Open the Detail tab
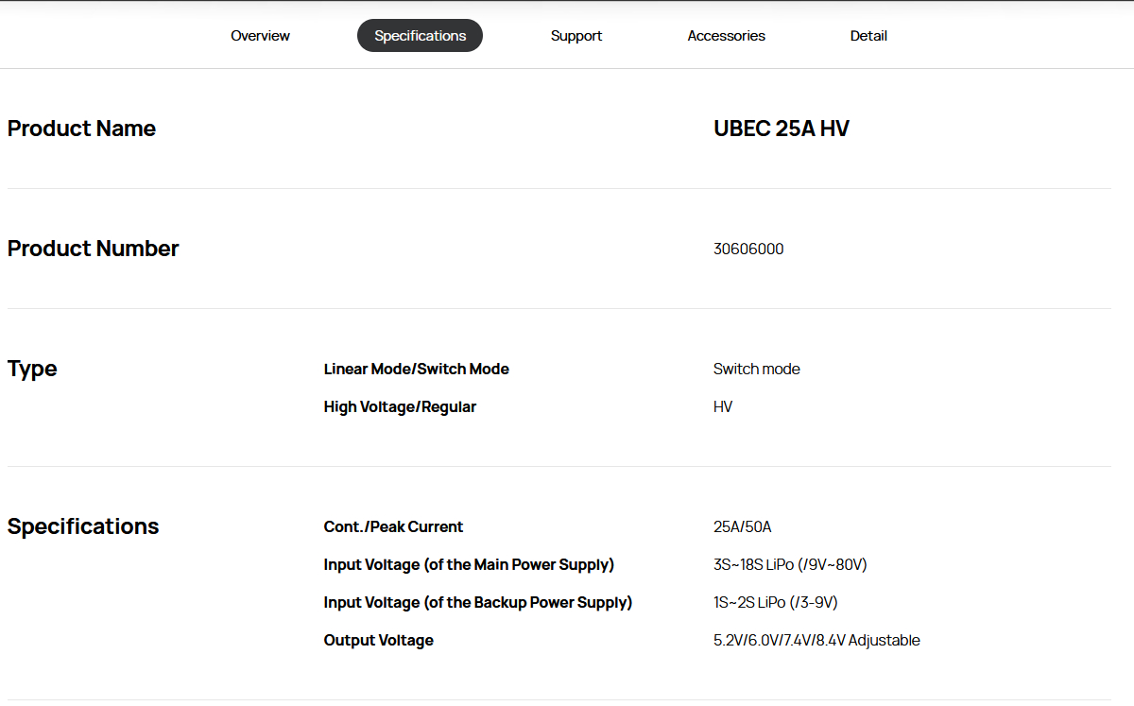1134x706 pixels. 868,36
